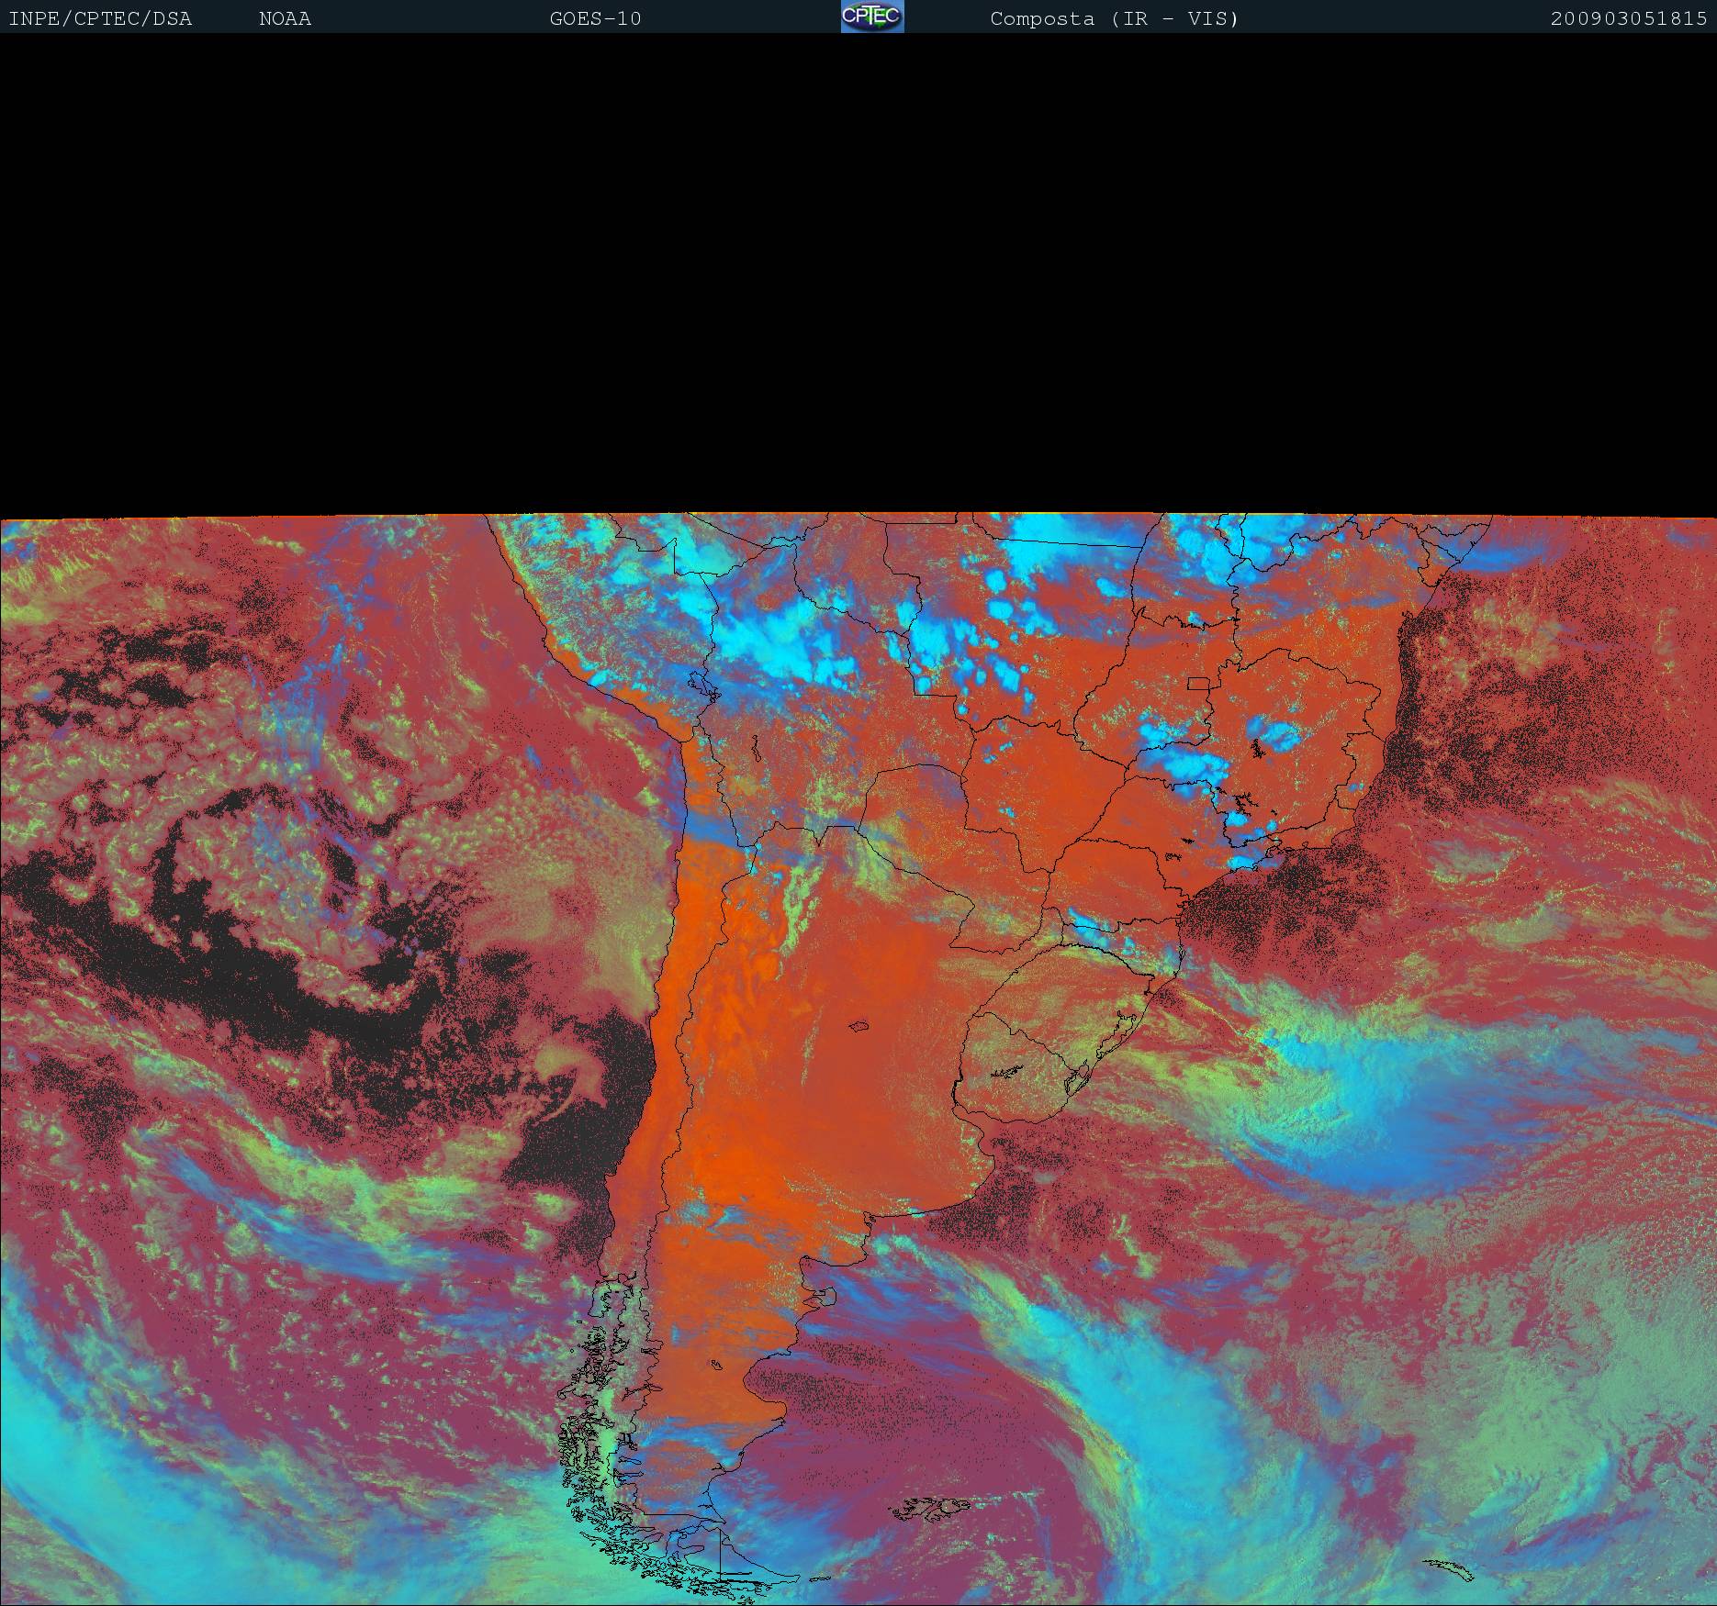The image size is (1717, 1606).
Task: Click the GOES-10 satellite label
Action: click(596, 18)
